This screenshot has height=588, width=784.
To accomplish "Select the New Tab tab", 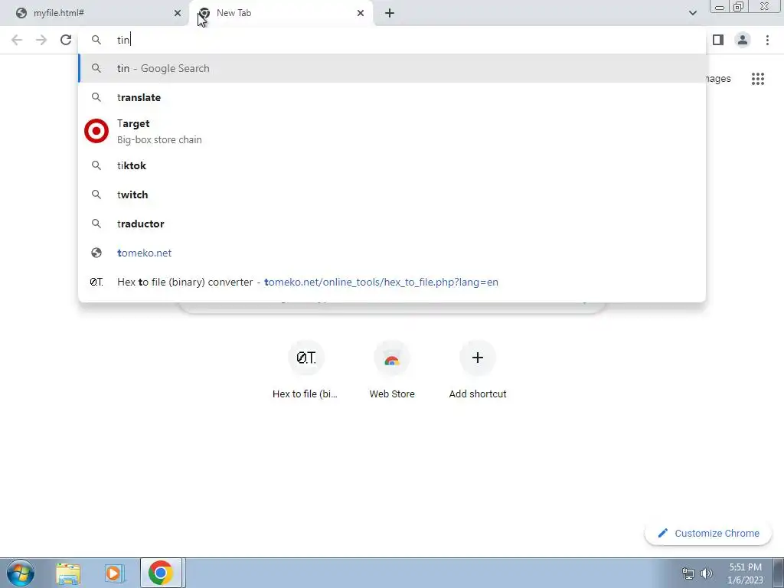I will click(281, 13).
